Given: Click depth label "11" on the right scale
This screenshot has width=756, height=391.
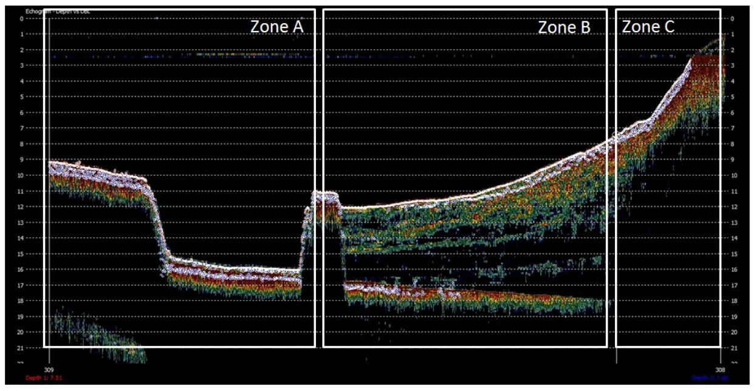Looking at the screenshot, I should (734, 191).
